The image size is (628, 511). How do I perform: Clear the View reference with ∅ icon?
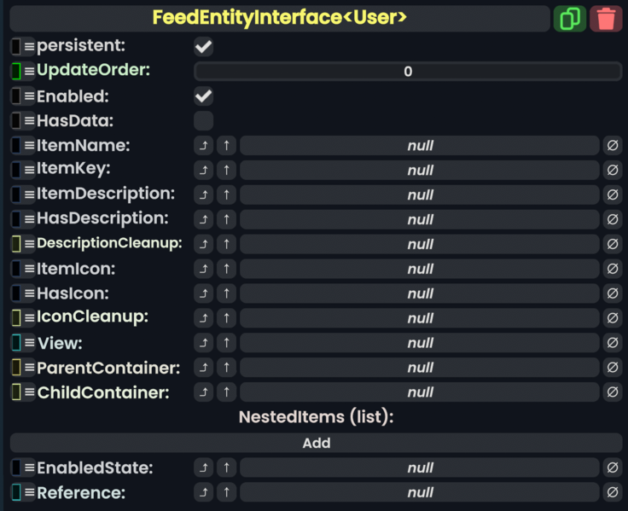point(612,343)
